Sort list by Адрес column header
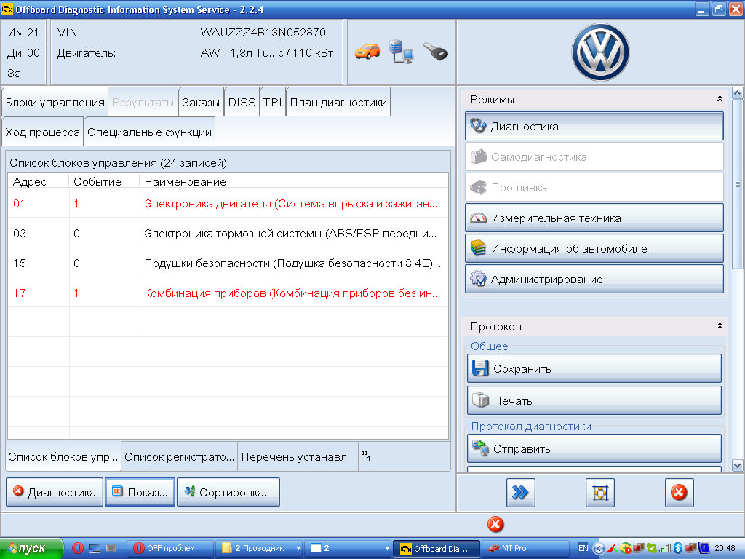Viewport: 745px width, 559px height. click(x=39, y=181)
